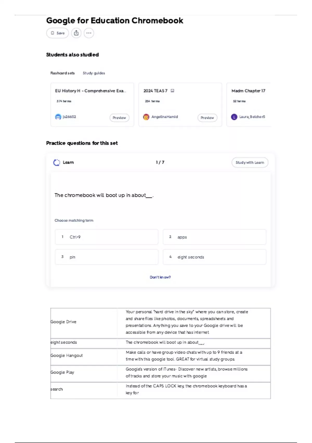Click the AngelinaHamid user avatar
This screenshot has width=312, height=443.
tap(146, 117)
